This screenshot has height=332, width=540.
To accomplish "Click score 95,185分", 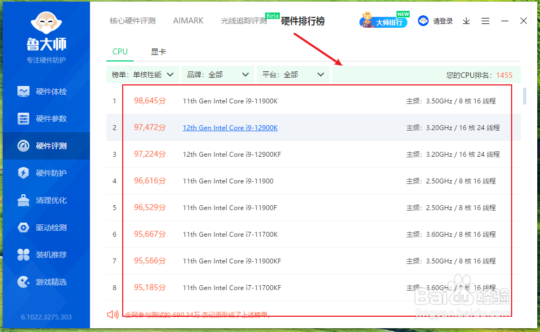I will (x=150, y=287).
